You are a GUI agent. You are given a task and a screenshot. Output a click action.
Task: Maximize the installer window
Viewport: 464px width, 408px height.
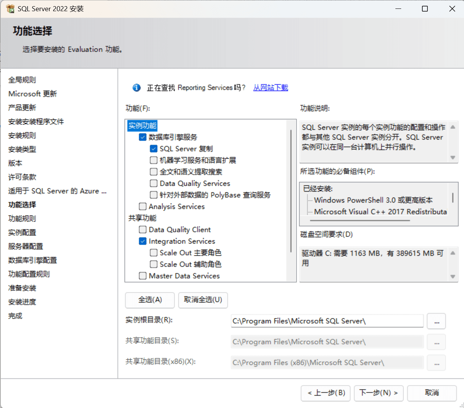pos(425,8)
